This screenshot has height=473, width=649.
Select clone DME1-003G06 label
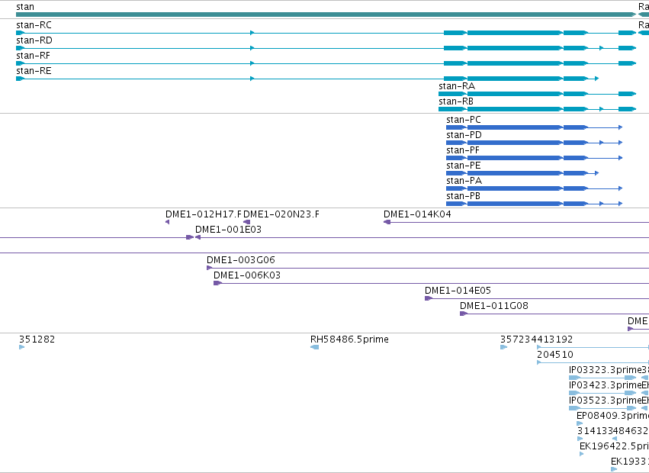coord(241,260)
